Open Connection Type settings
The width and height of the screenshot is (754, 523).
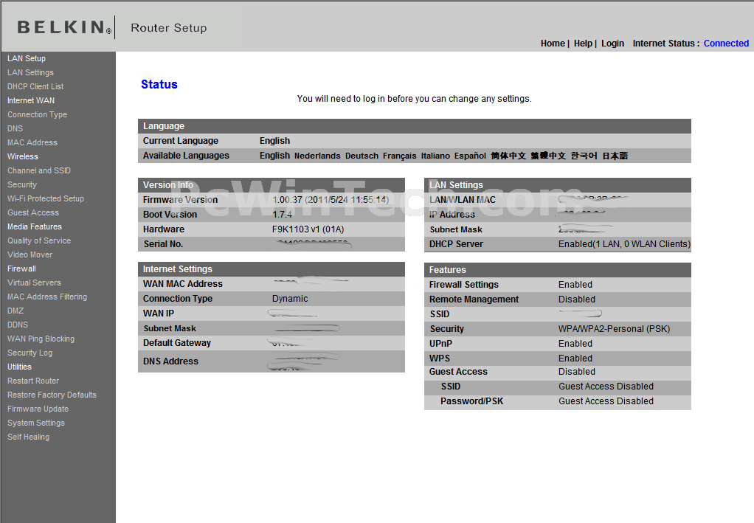(37, 114)
